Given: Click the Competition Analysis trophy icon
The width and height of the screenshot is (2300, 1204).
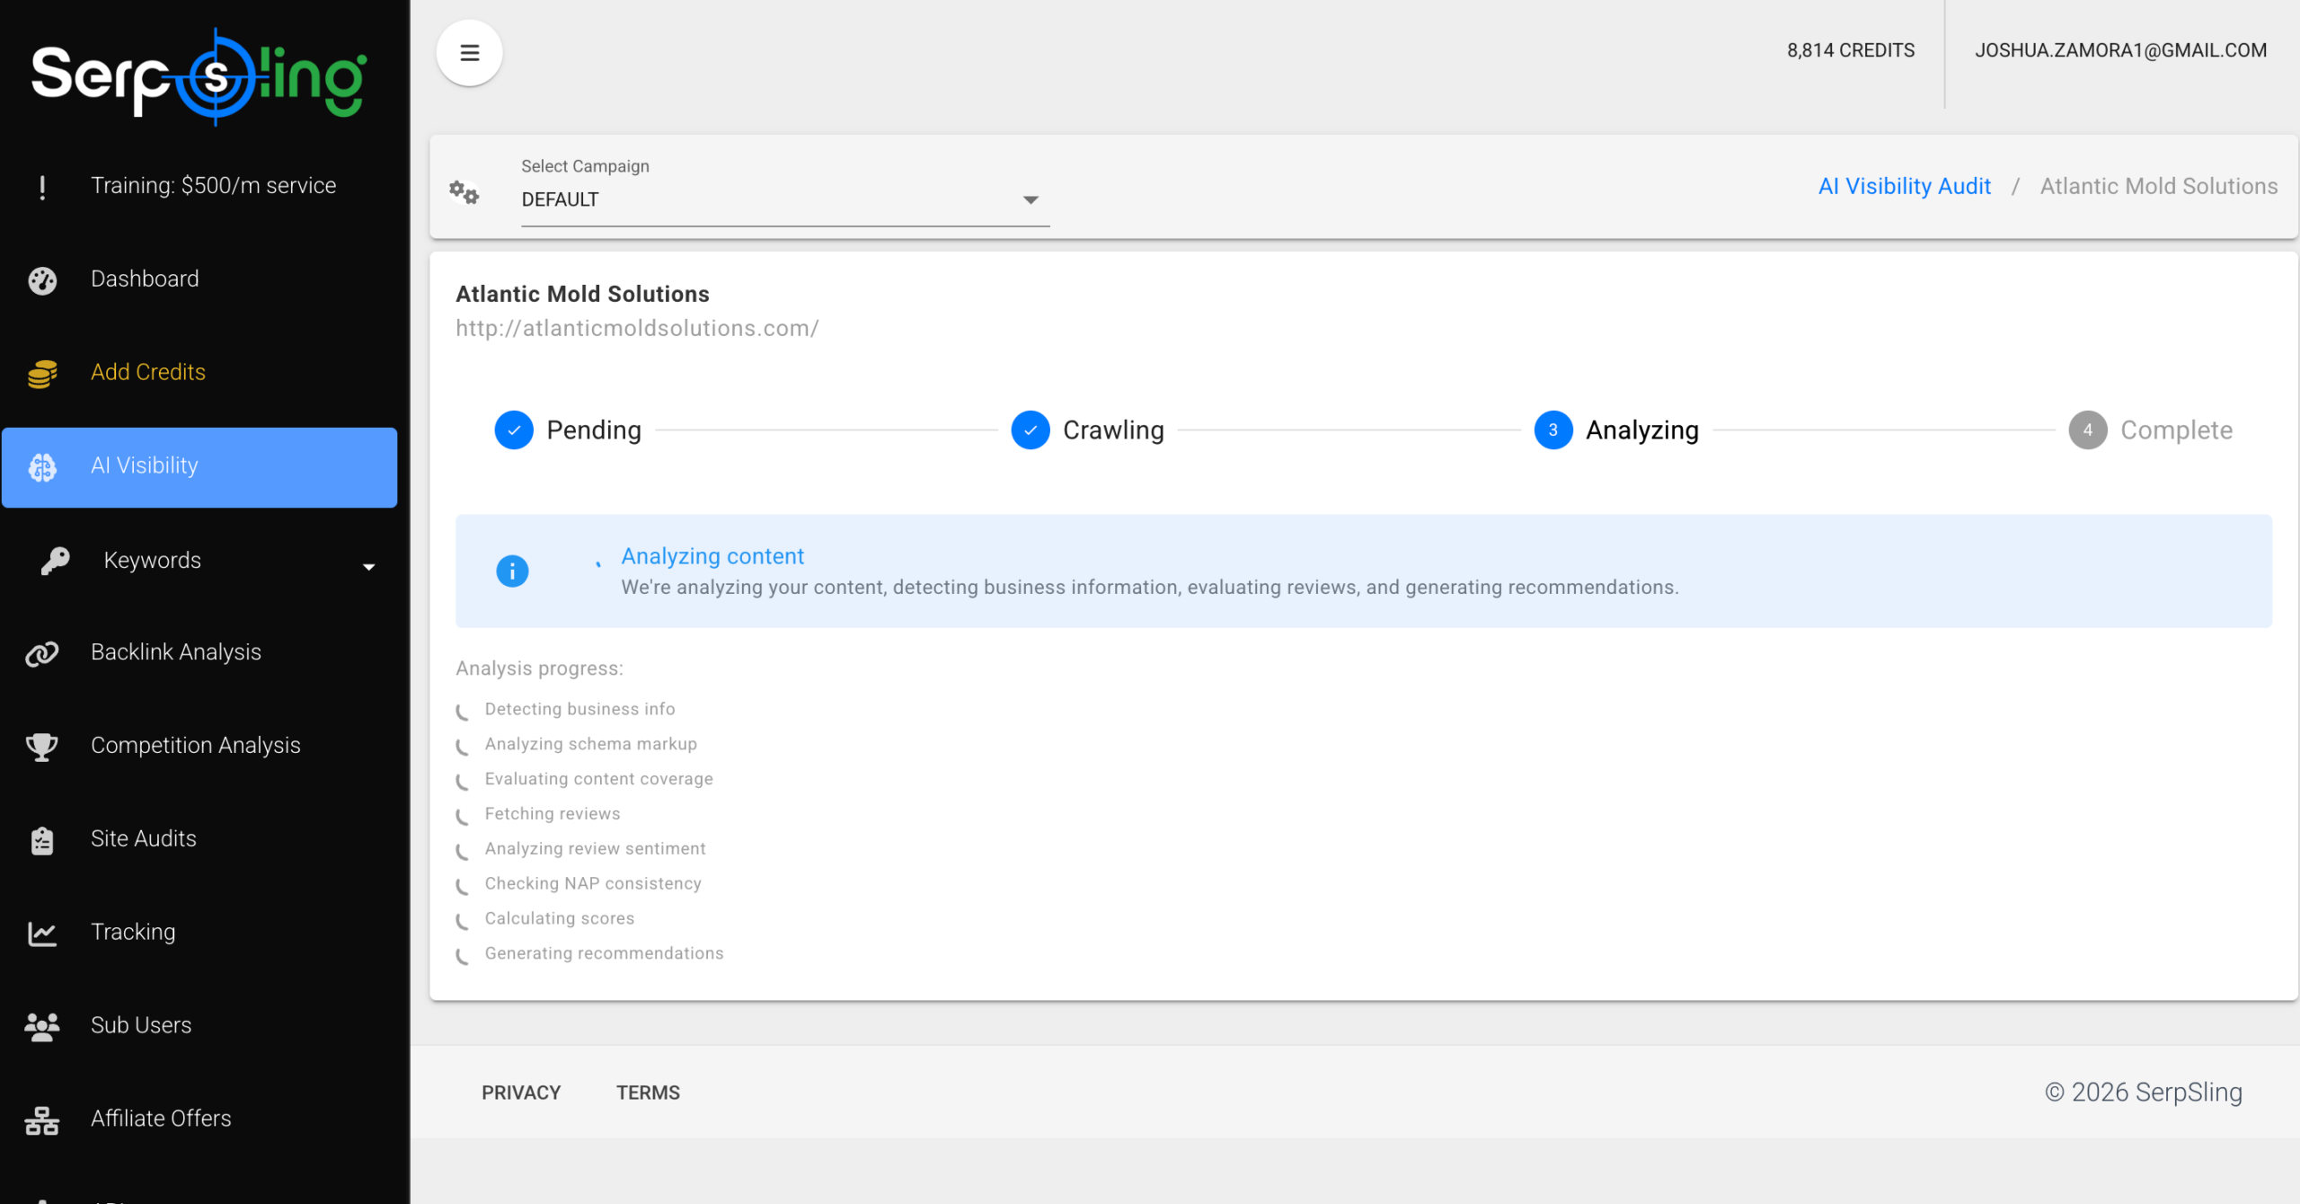Looking at the screenshot, I should point(42,747).
